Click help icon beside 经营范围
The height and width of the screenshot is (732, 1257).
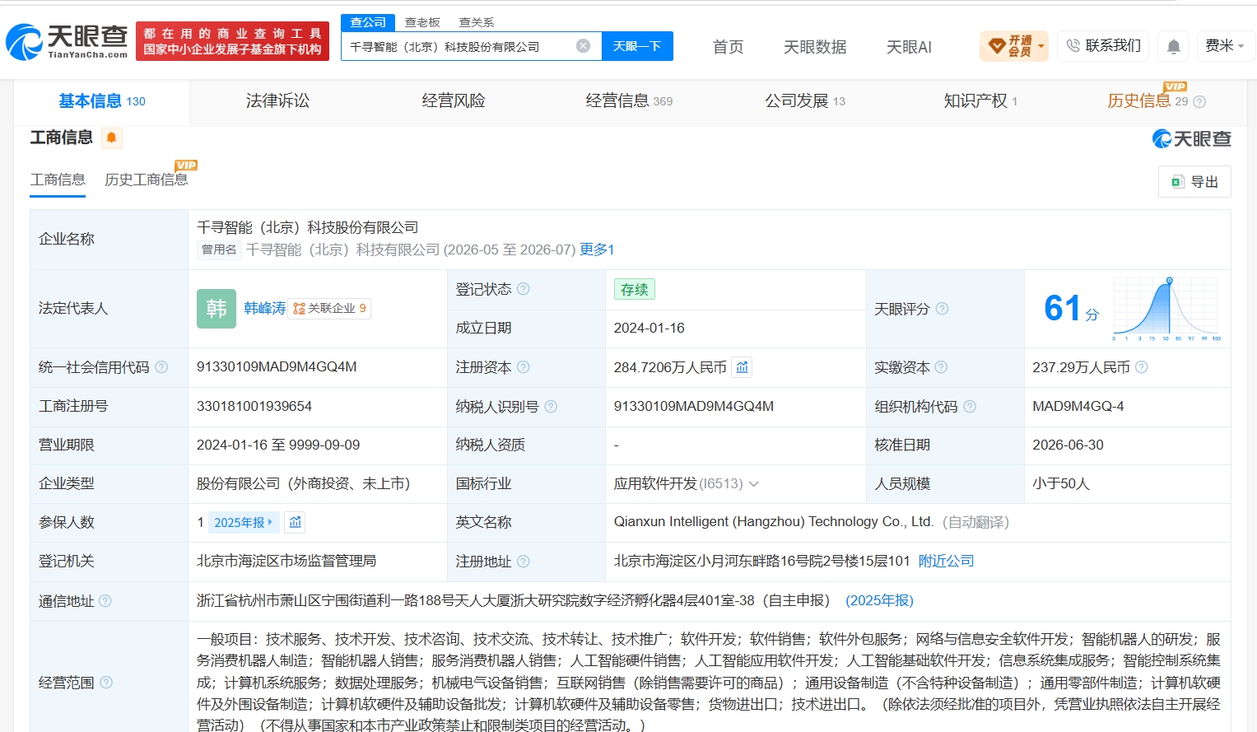pos(106,683)
